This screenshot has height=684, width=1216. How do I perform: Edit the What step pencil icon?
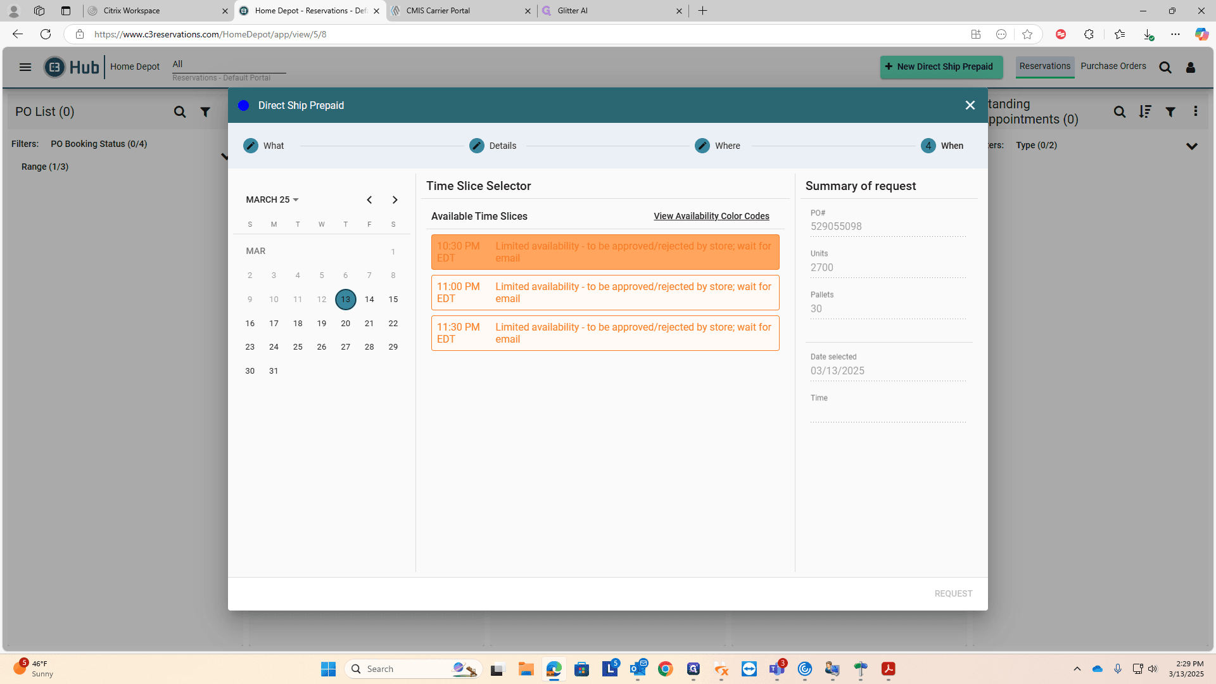tap(251, 146)
